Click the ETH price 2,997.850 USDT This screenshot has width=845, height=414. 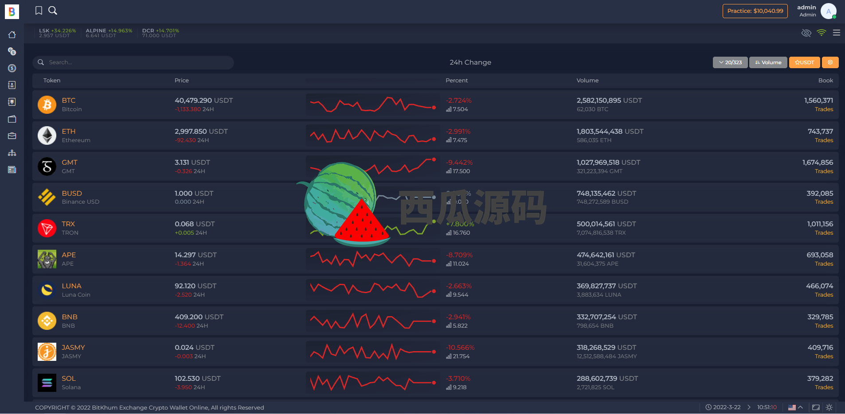coord(201,132)
